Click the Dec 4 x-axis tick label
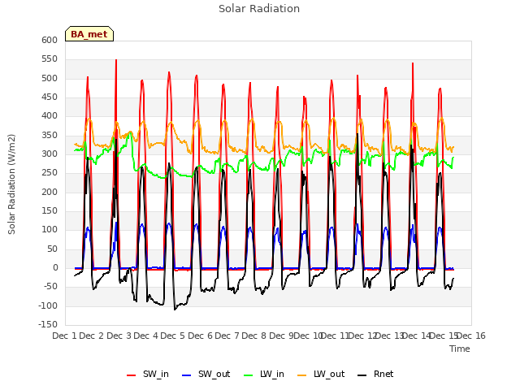The width and height of the screenshot is (520, 390). click(x=145, y=336)
